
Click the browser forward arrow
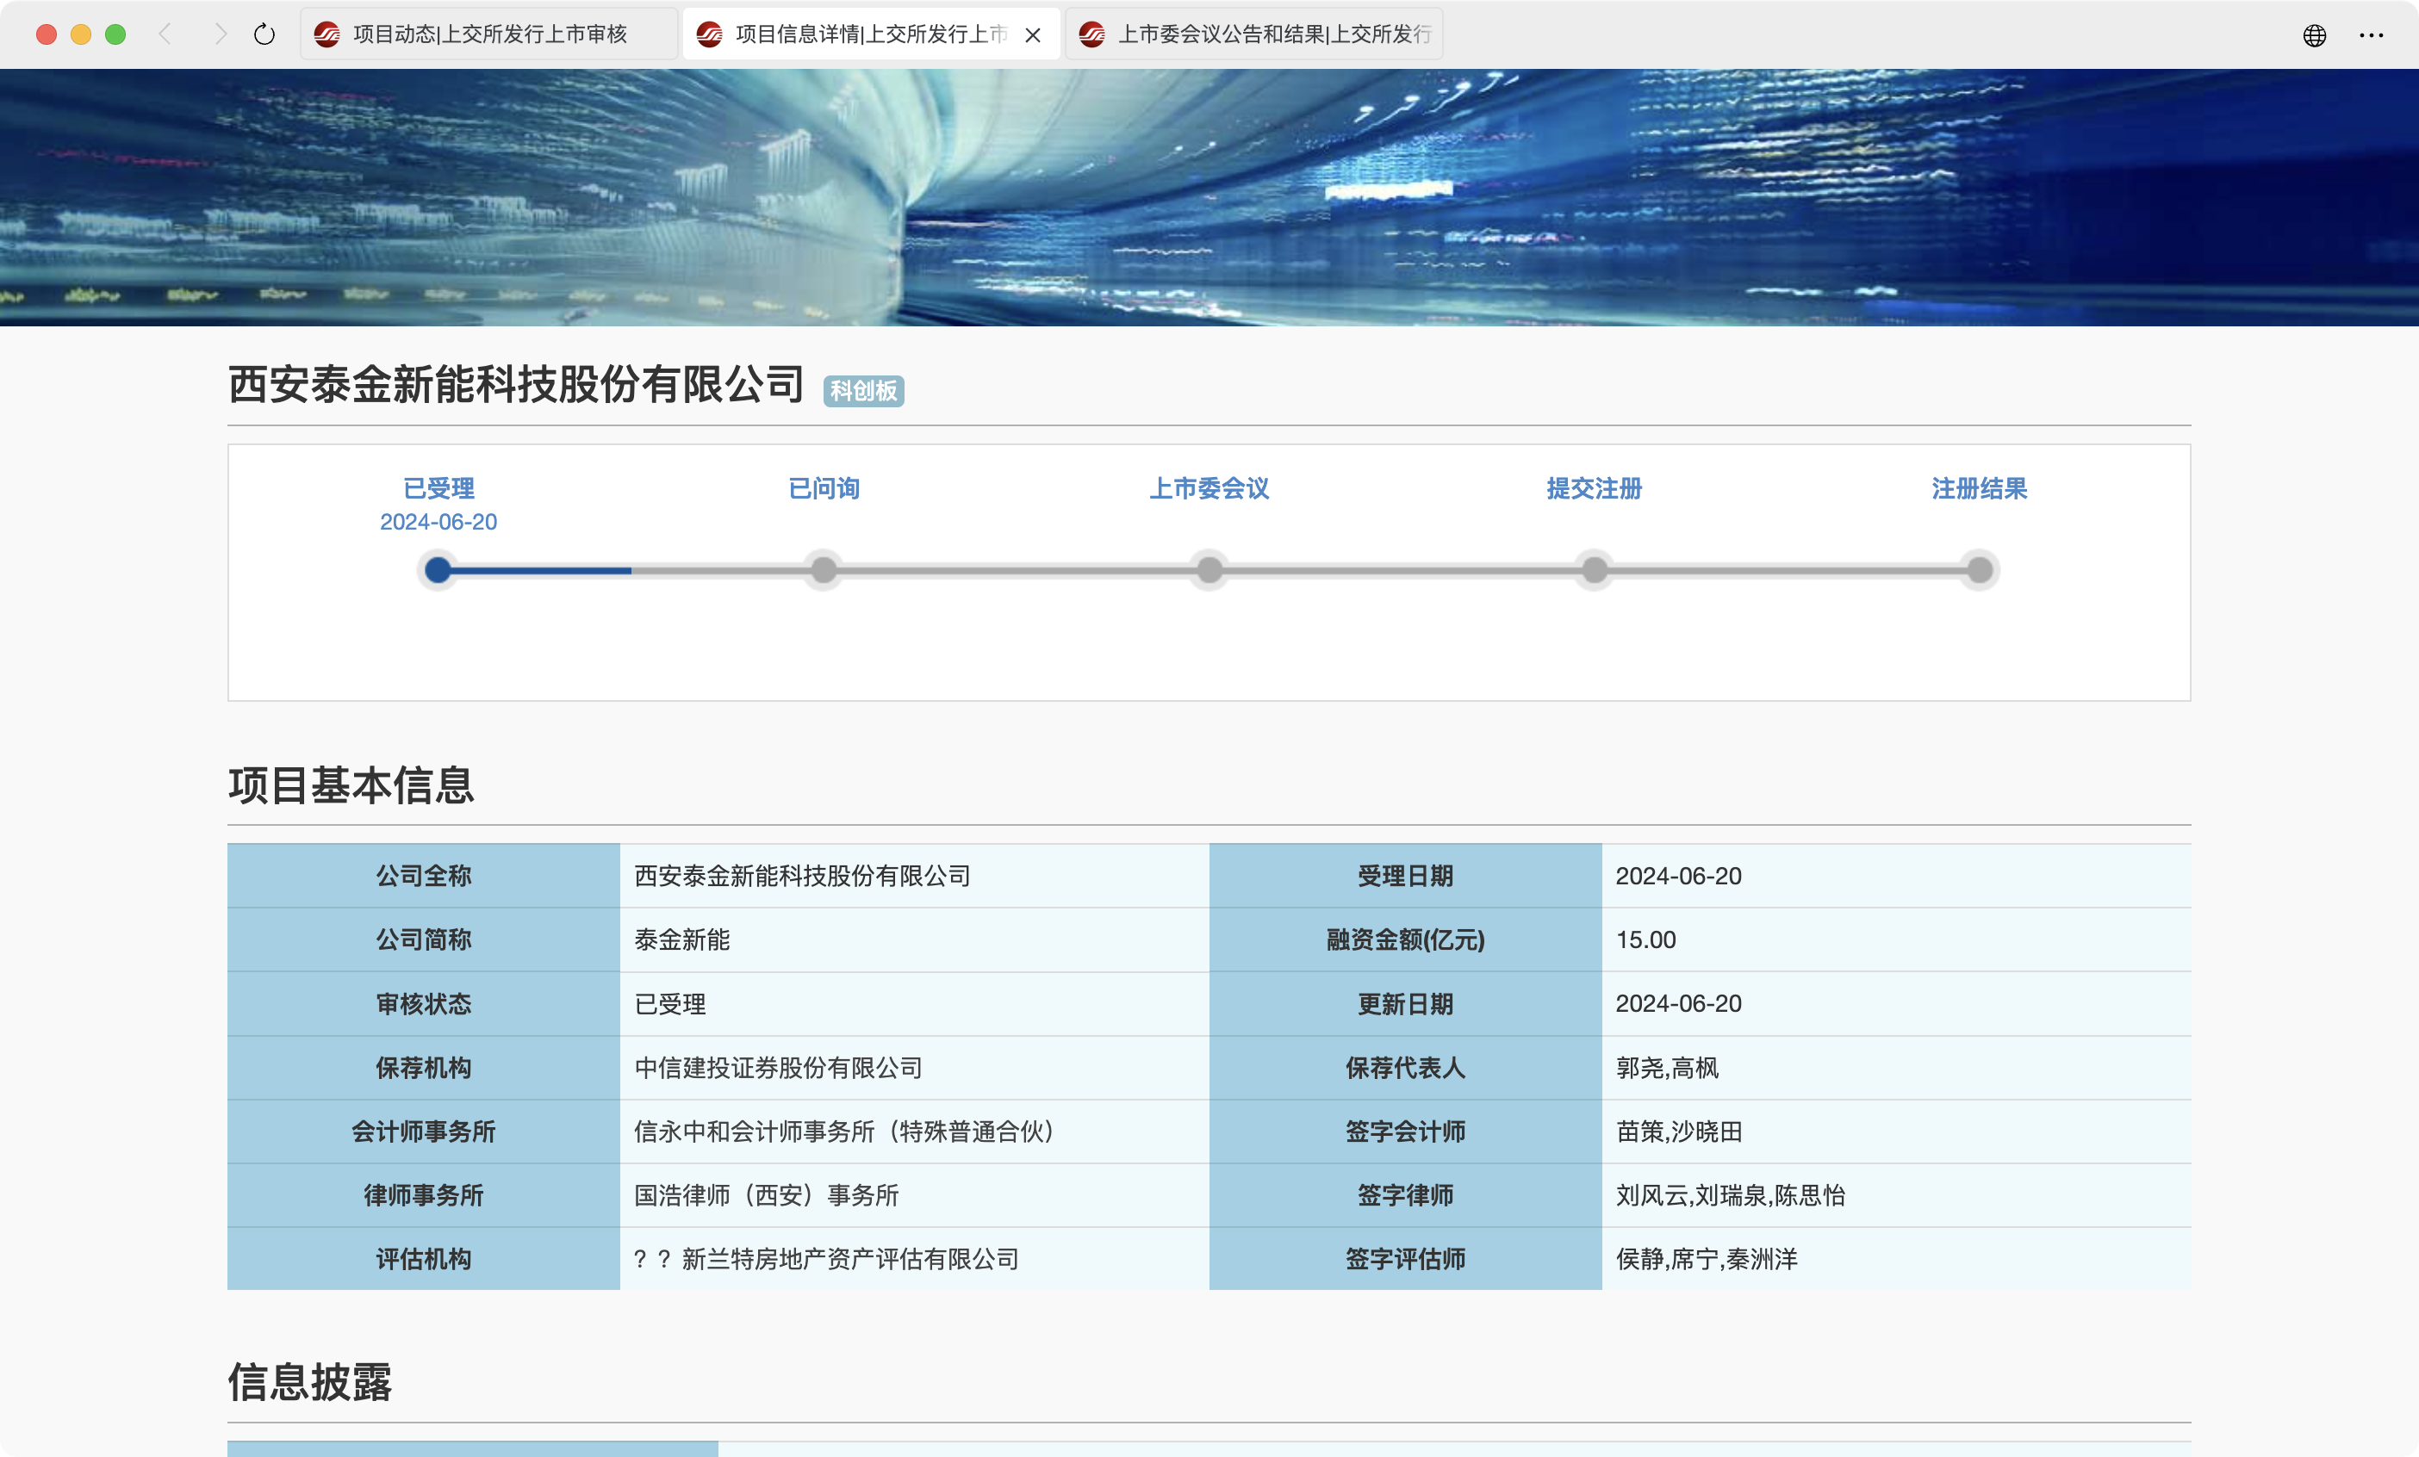tap(220, 34)
